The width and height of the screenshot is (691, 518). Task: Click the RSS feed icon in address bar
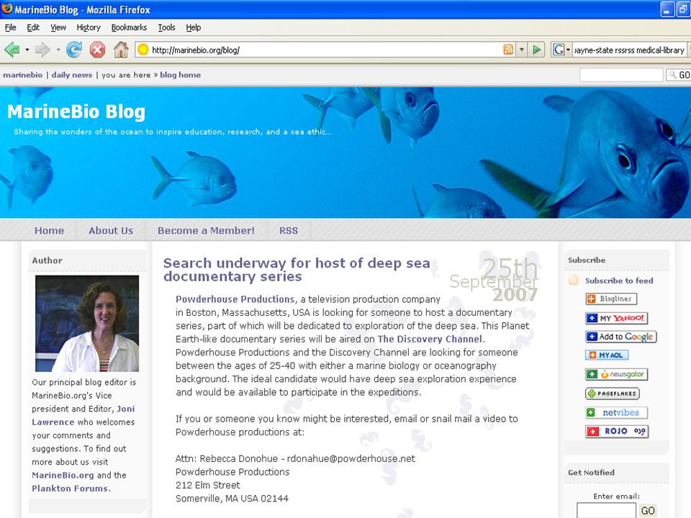(508, 50)
